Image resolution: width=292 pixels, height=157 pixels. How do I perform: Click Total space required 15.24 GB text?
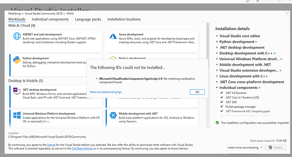coord(268,140)
